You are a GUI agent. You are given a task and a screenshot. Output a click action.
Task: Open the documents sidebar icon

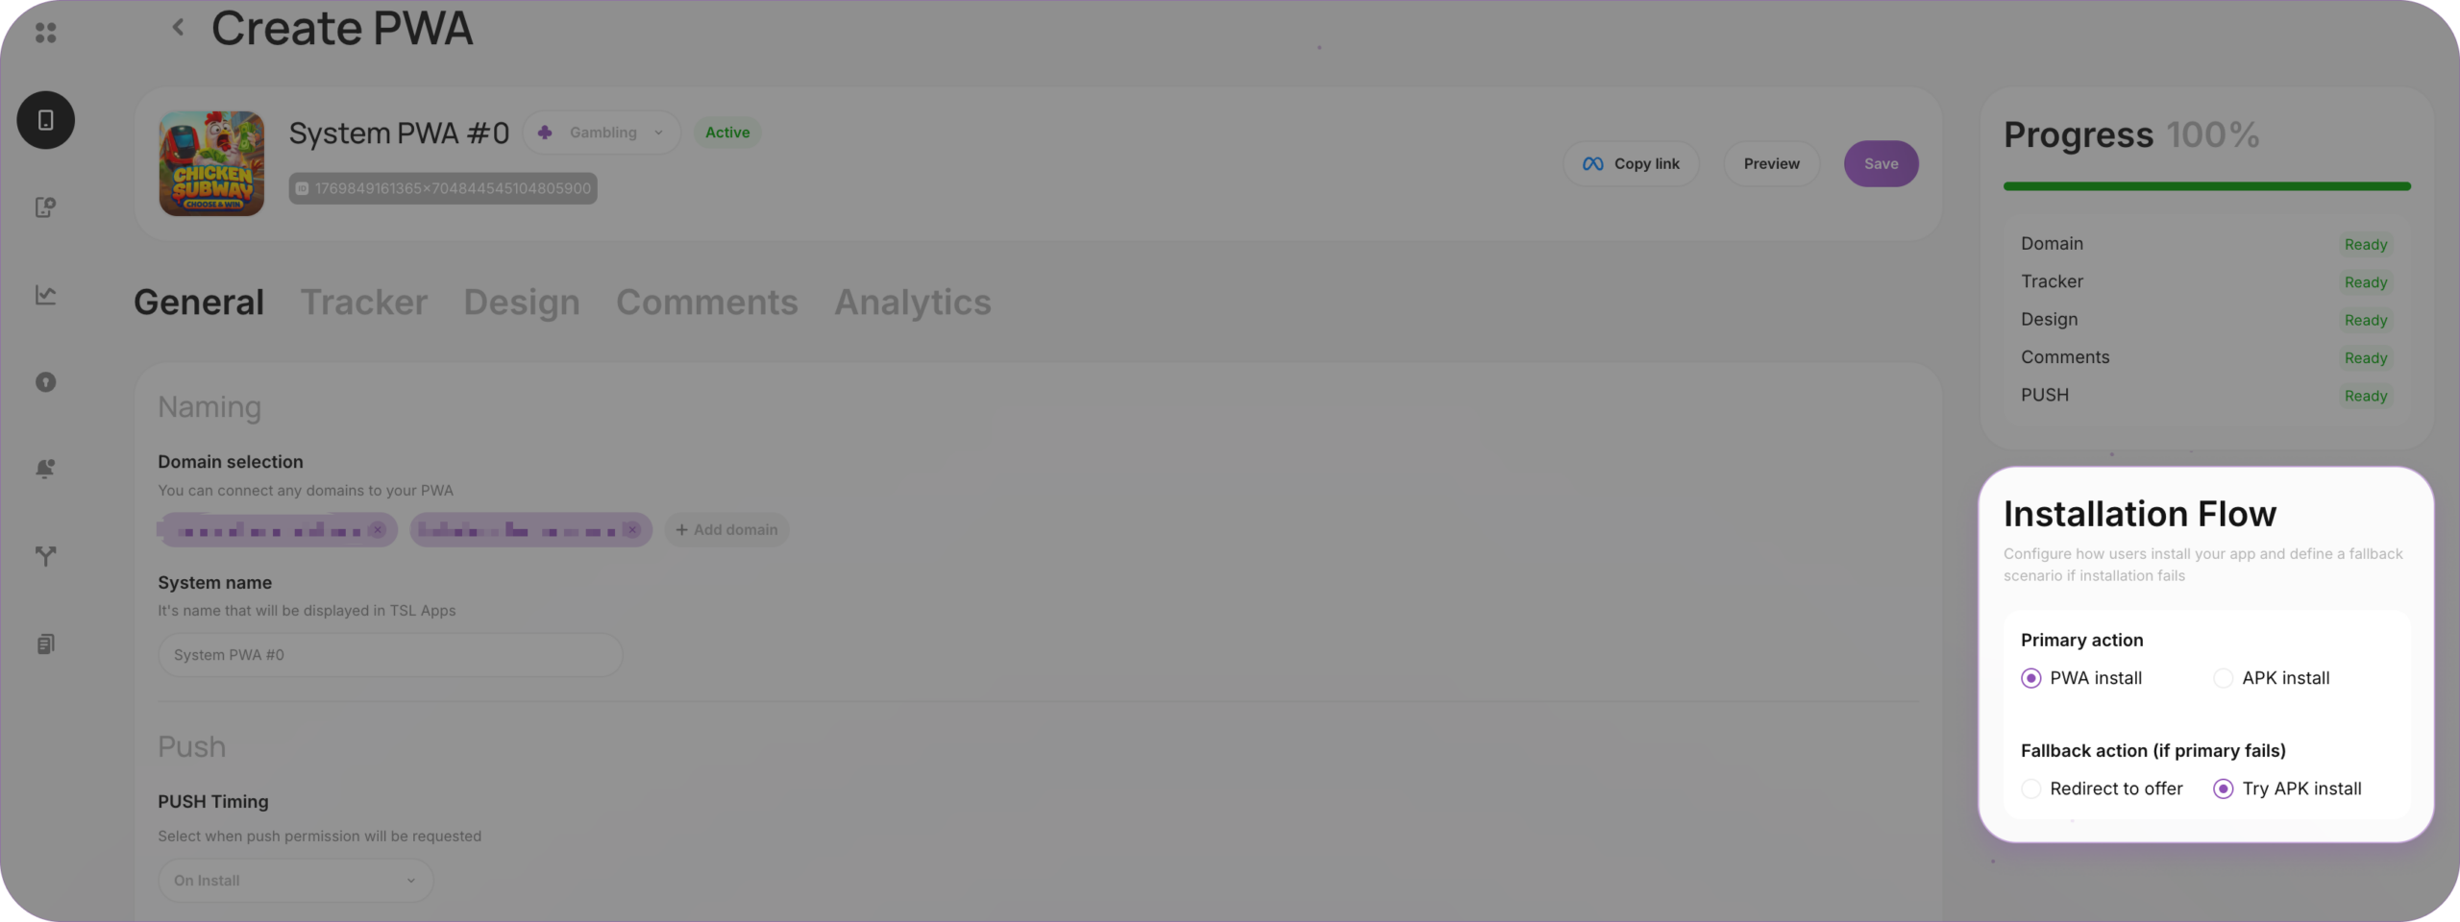[45, 643]
